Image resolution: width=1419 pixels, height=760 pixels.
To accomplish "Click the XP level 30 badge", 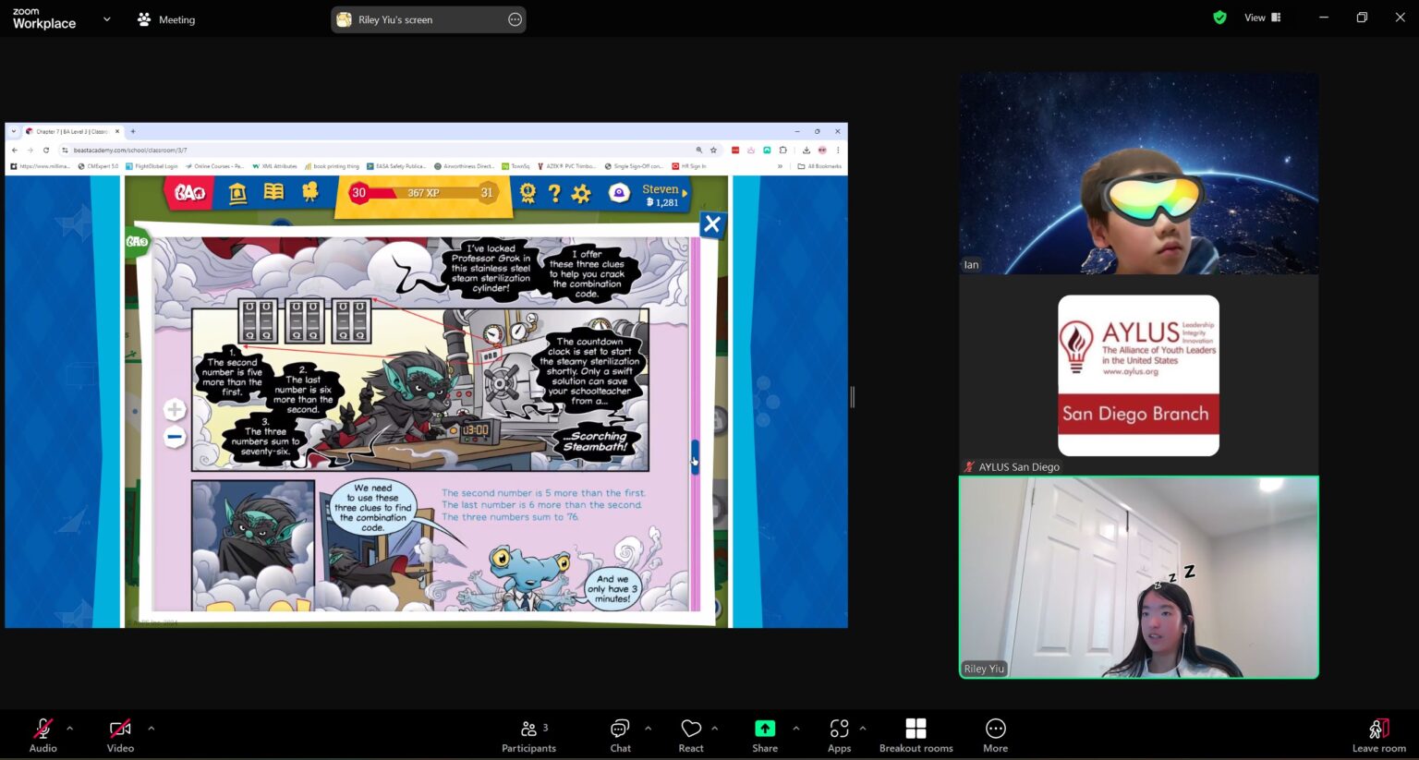I will coord(359,193).
